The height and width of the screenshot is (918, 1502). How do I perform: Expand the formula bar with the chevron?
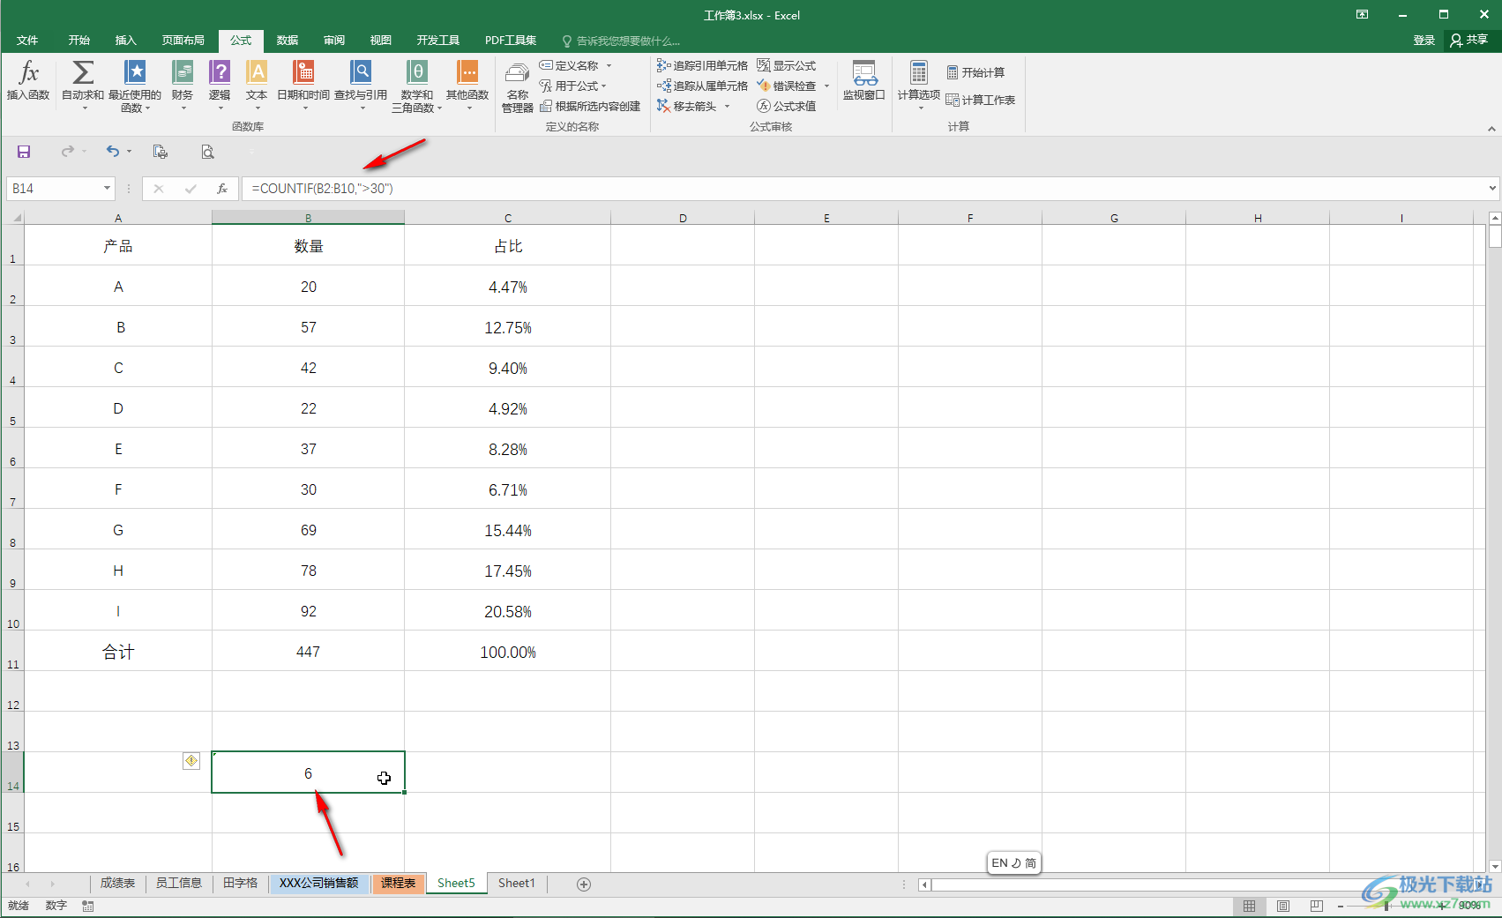click(1492, 188)
